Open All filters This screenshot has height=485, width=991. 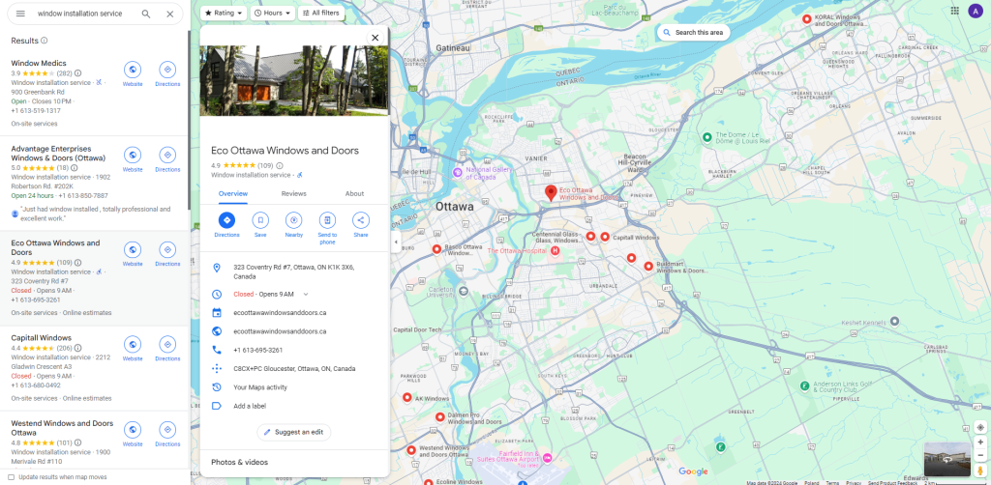coord(321,13)
